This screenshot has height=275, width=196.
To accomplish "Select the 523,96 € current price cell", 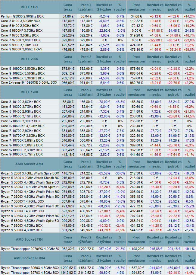I will (68, 211).
